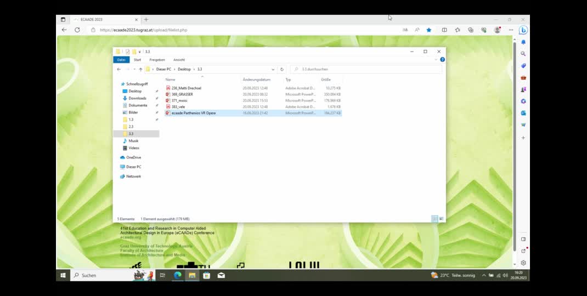Open the weather widget showing 23°C
This screenshot has height=296, width=587.
click(x=453, y=275)
